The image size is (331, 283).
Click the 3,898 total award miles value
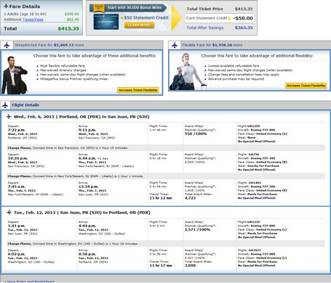(190, 266)
